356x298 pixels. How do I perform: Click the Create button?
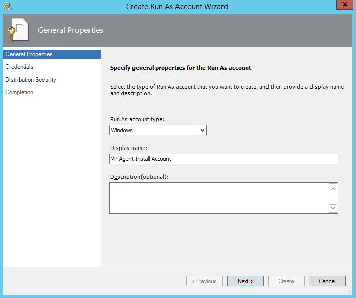pos(286,281)
